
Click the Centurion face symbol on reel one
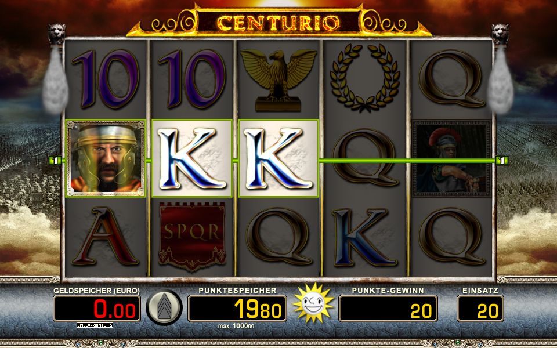pos(106,158)
